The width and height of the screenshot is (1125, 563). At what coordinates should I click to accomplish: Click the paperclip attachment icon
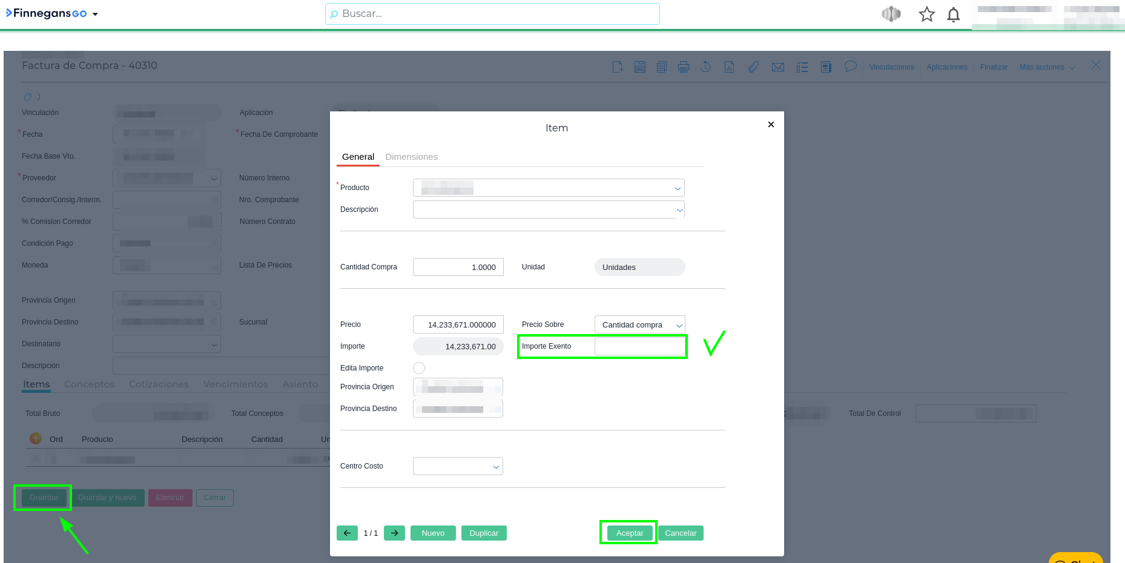[x=753, y=67]
